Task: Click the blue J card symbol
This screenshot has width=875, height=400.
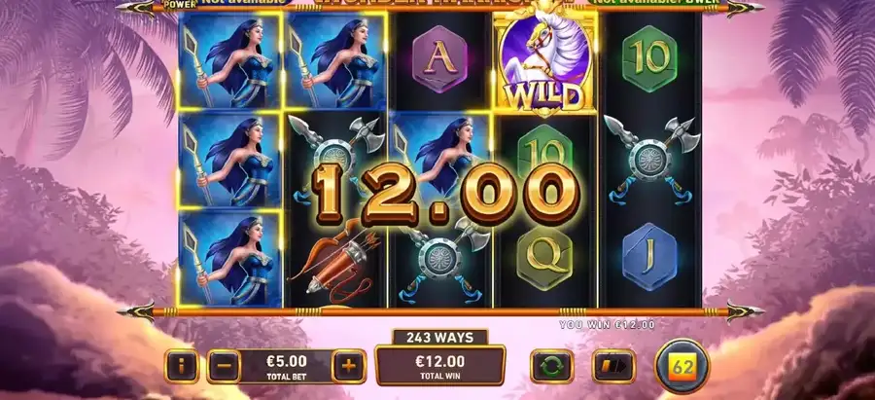Action: click(x=649, y=257)
